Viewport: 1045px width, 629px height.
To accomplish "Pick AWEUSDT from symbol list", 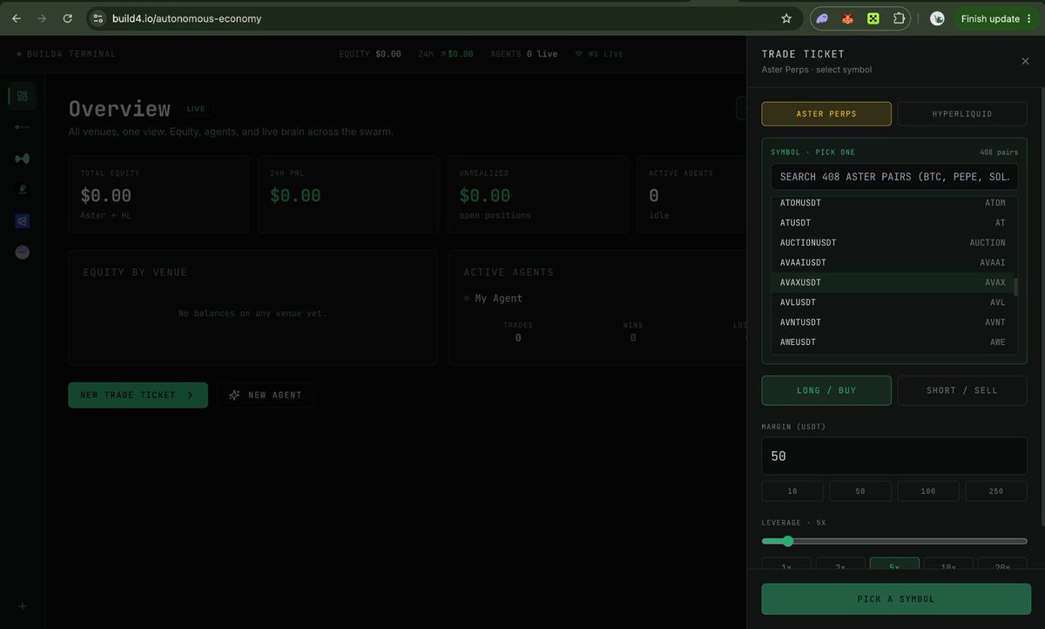I will (x=893, y=342).
